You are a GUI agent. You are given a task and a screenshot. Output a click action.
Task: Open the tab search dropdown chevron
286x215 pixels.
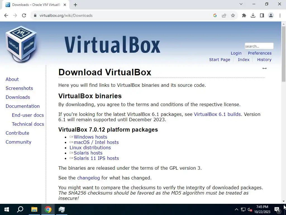pos(241,4)
